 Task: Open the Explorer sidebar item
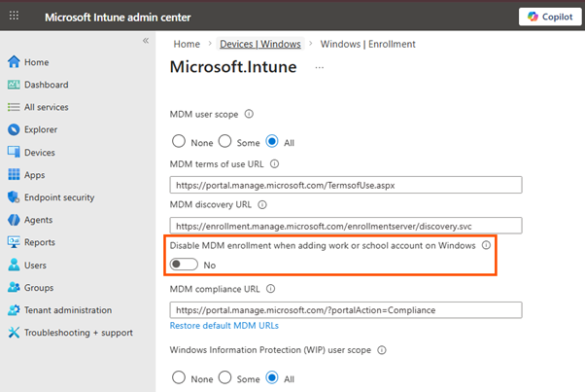click(x=40, y=129)
